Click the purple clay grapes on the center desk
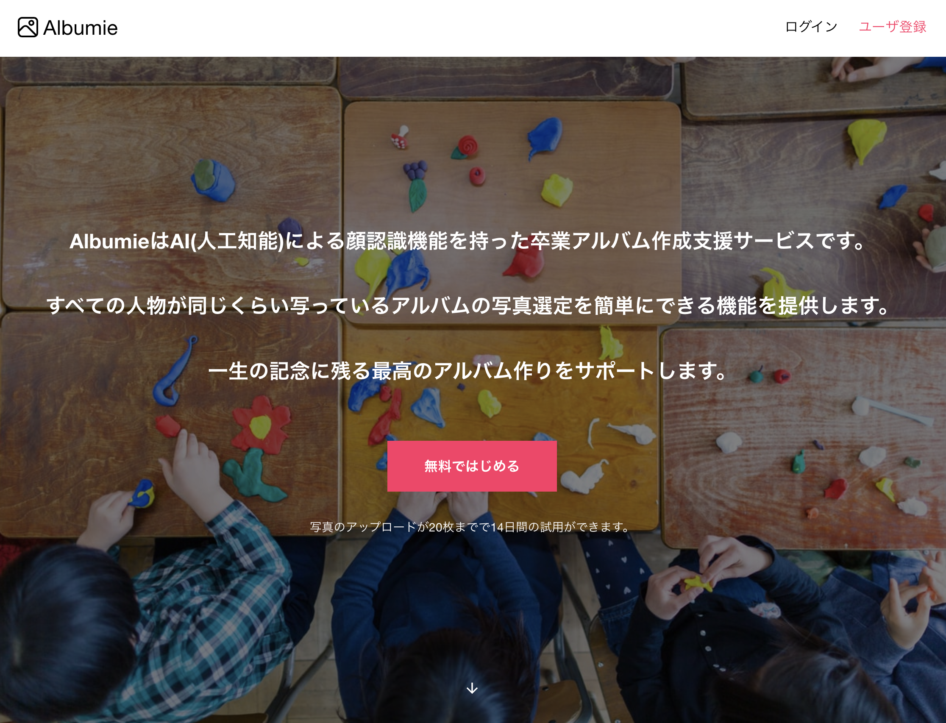946x723 pixels. [x=415, y=170]
